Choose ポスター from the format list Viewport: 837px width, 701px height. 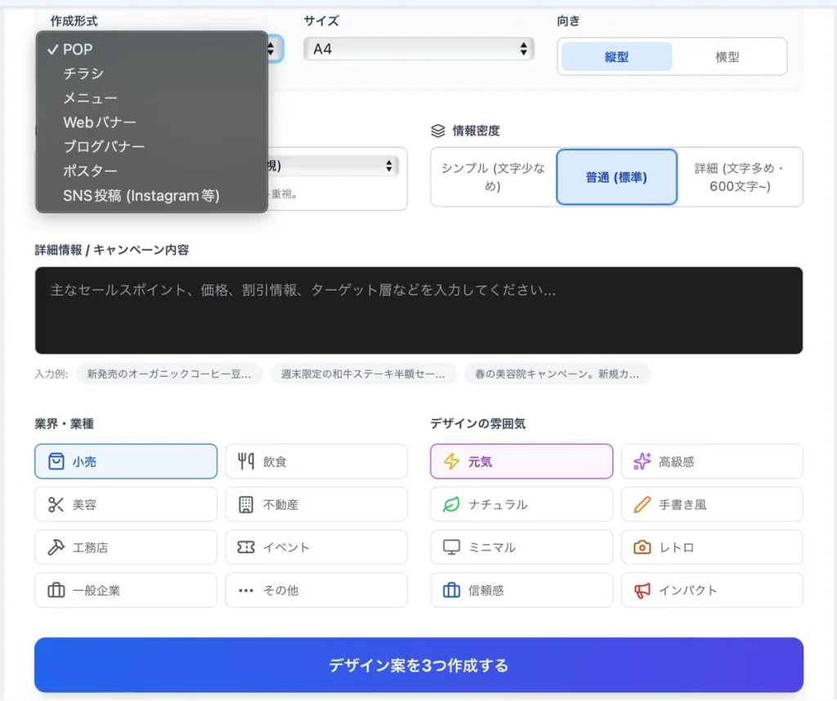[151, 171]
